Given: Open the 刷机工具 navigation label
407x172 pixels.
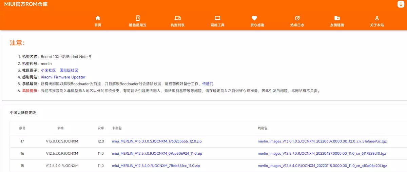Looking at the screenshot, I should pos(217,25).
